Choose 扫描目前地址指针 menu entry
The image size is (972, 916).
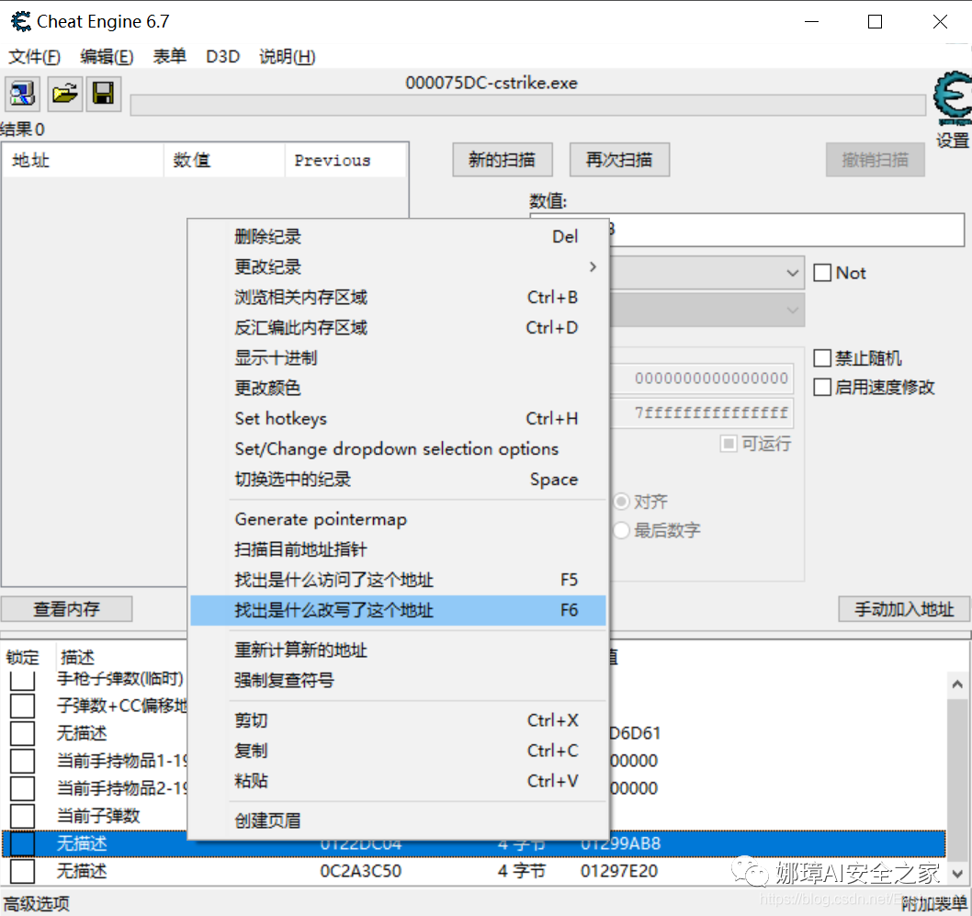(x=398, y=549)
